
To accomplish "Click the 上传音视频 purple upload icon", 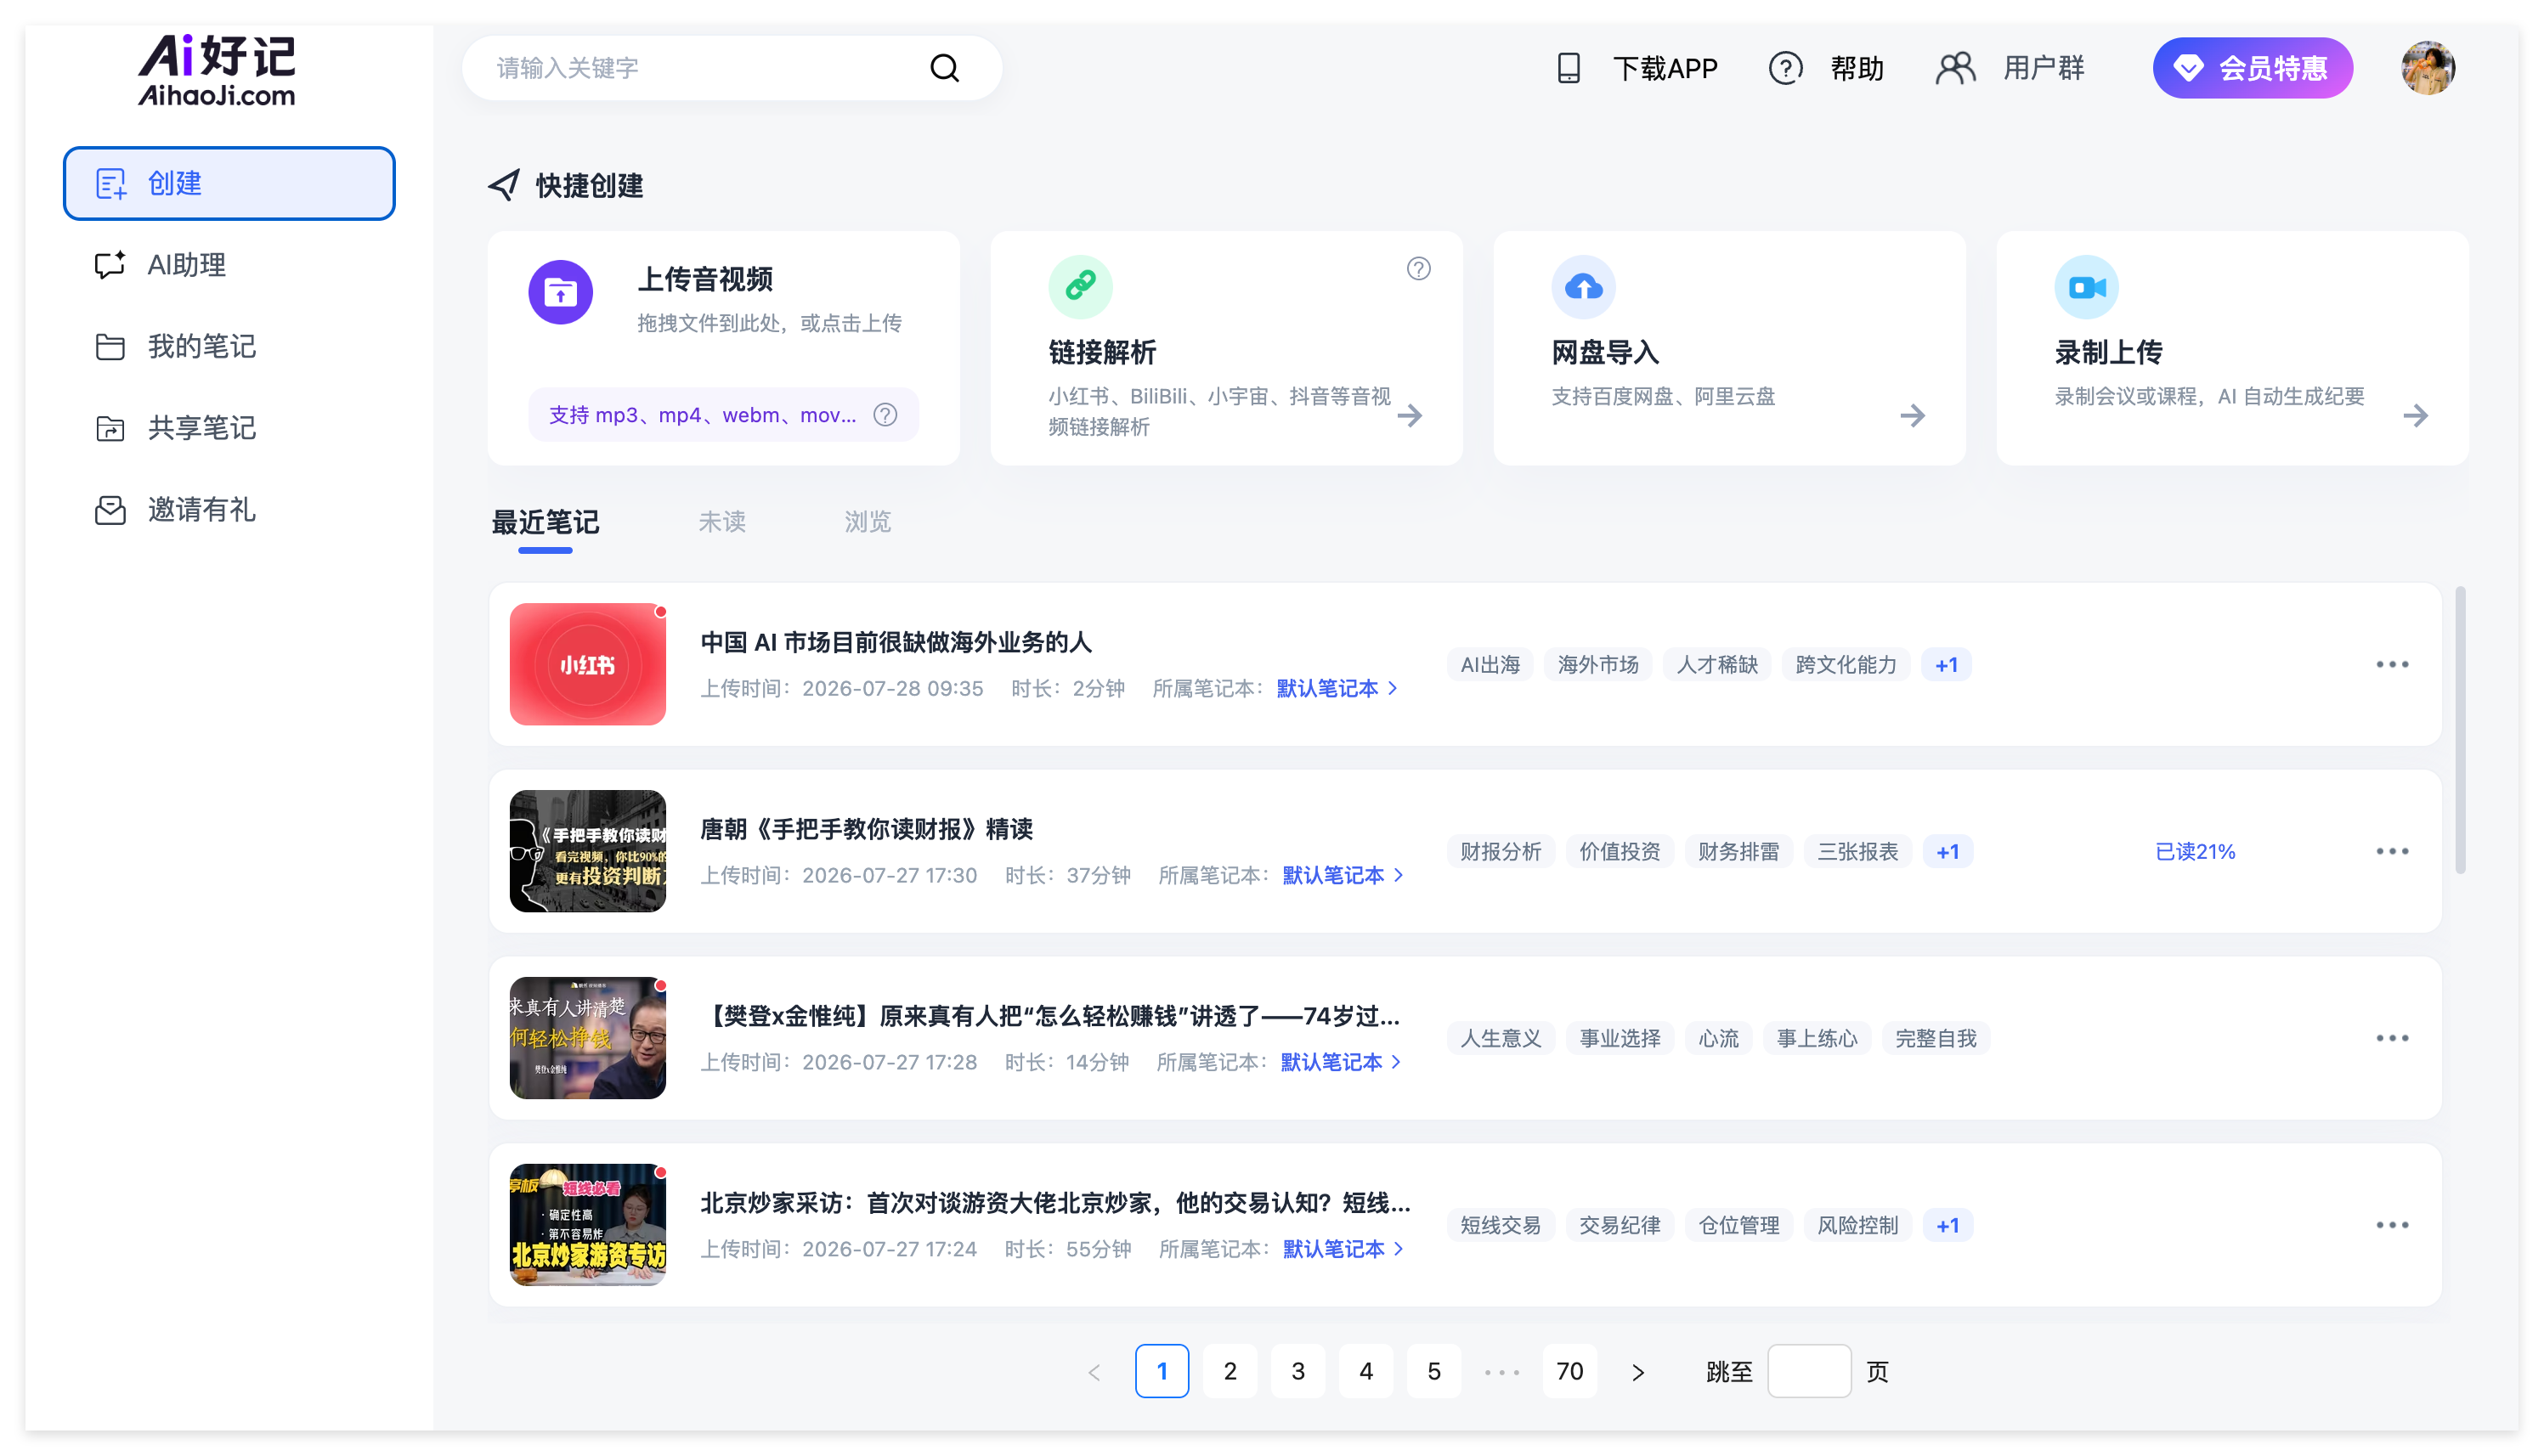I will tap(560, 292).
